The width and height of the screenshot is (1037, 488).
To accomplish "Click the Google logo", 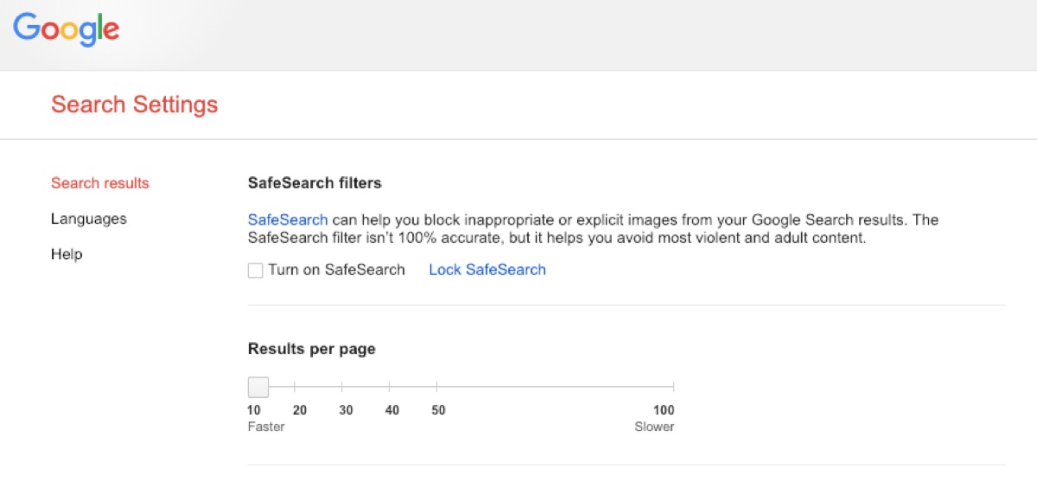I will (67, 29).
